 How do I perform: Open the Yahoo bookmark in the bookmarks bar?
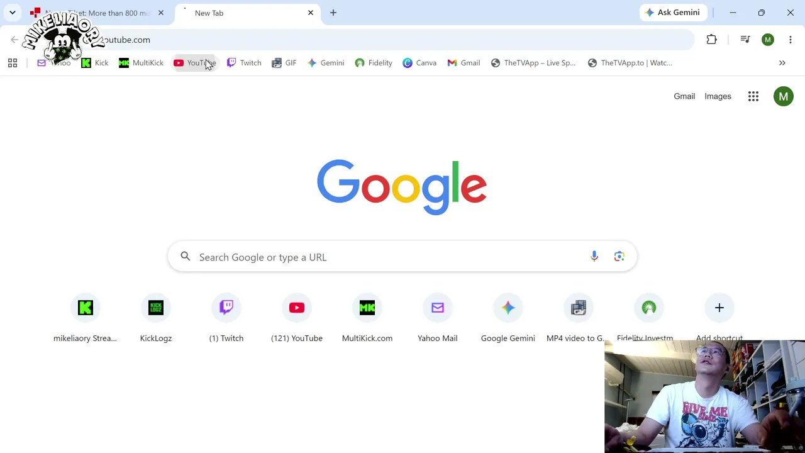click(54, 63)
